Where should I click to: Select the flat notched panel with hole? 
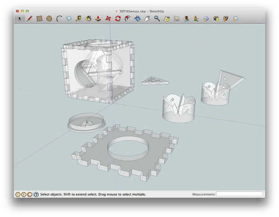click(125, 153)
